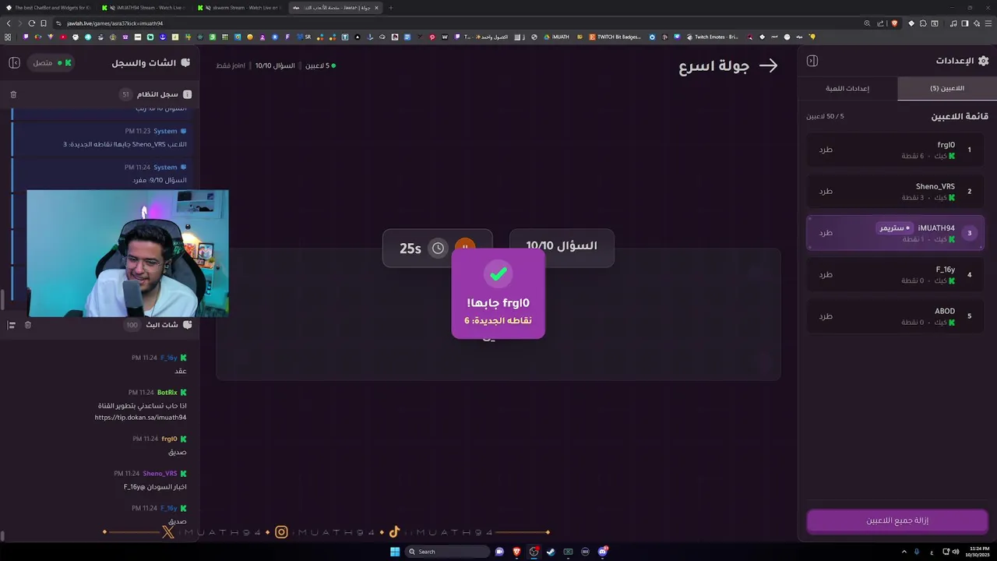Click the متصل connection status badge
The image size is (997, 561).
tap(50, 62)
